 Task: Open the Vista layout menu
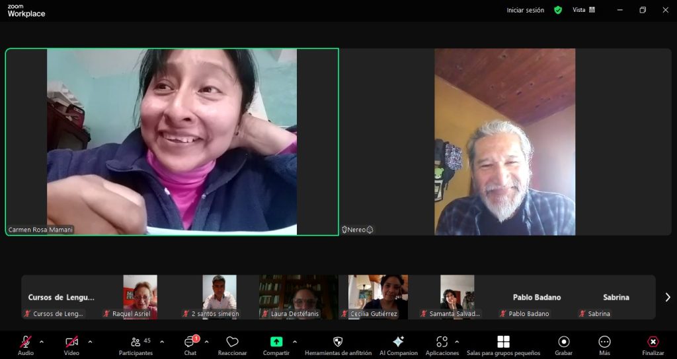(x=583, y=10)
